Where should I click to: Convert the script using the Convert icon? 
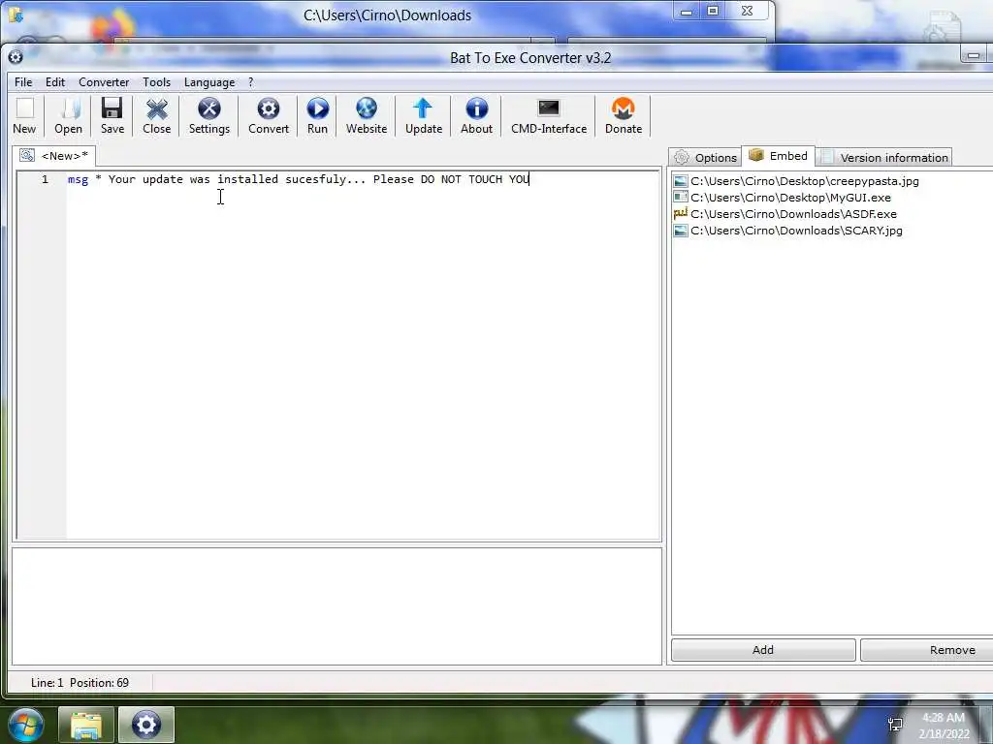click(269, 116)
